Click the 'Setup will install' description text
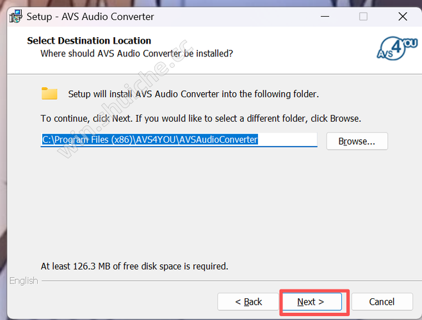This screenshot has height=320, width=422. pos(193,94)
